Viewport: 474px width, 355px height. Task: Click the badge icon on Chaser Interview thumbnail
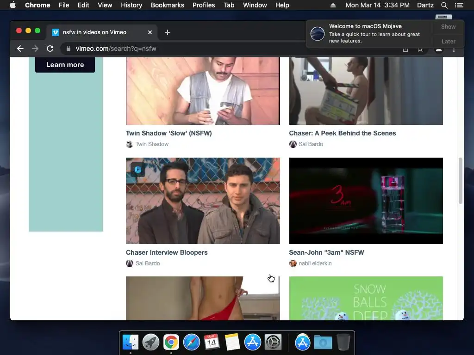[x=138, y=170]
